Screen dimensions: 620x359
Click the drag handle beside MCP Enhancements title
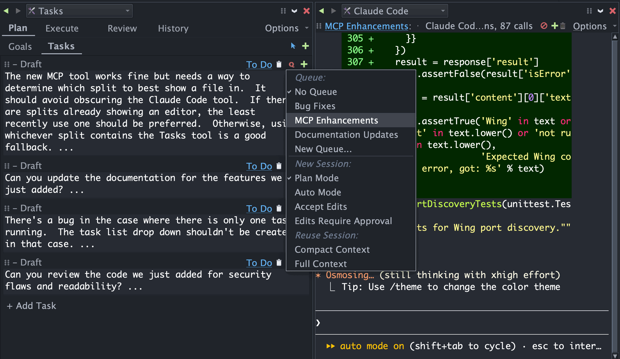[319, 26]
